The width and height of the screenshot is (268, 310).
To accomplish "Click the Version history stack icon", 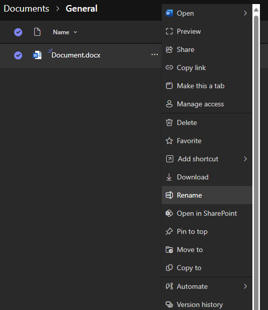I will (169, 304).
